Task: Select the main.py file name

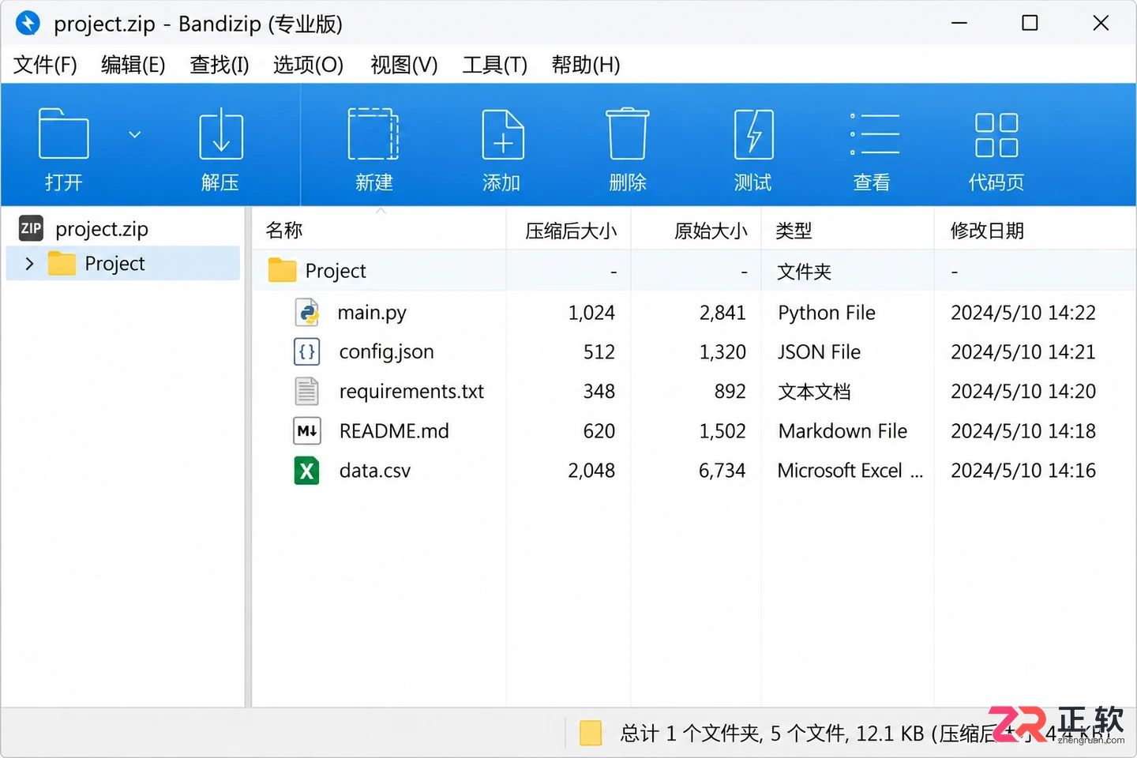Action: [372, 313]
